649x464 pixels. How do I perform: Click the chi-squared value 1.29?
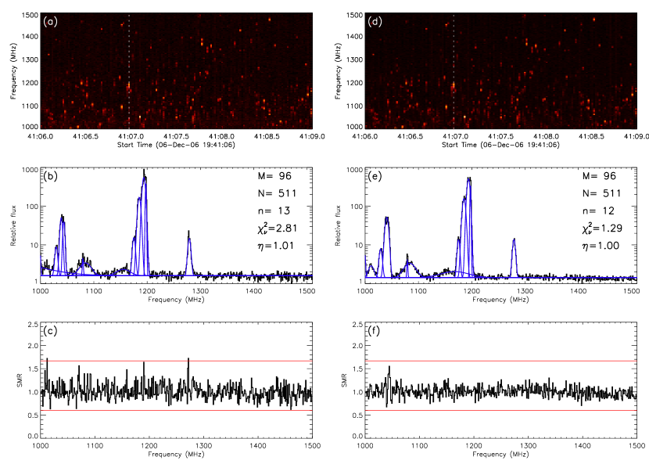coord(602,228)
